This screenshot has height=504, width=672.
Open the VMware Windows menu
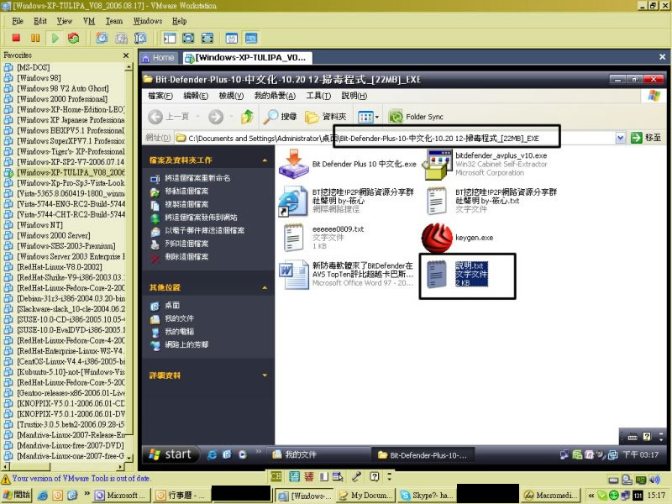tap(148, 20)
